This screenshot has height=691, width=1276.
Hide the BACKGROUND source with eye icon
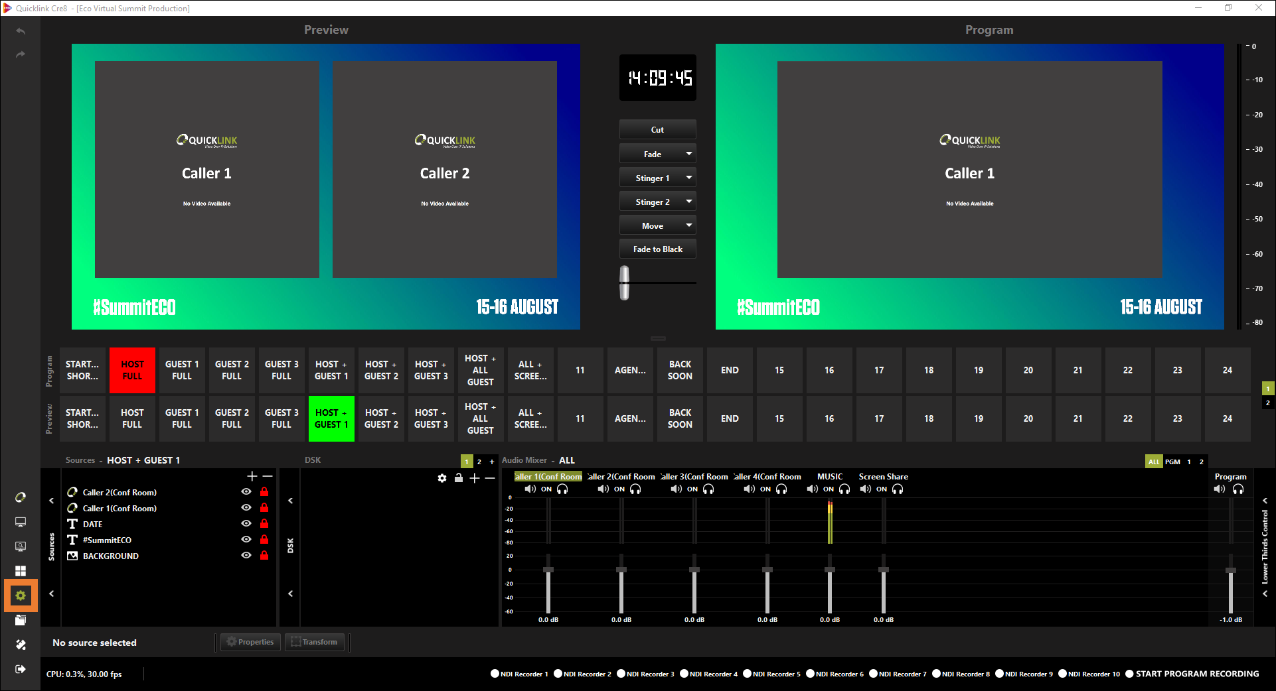(x=246, y=556)
